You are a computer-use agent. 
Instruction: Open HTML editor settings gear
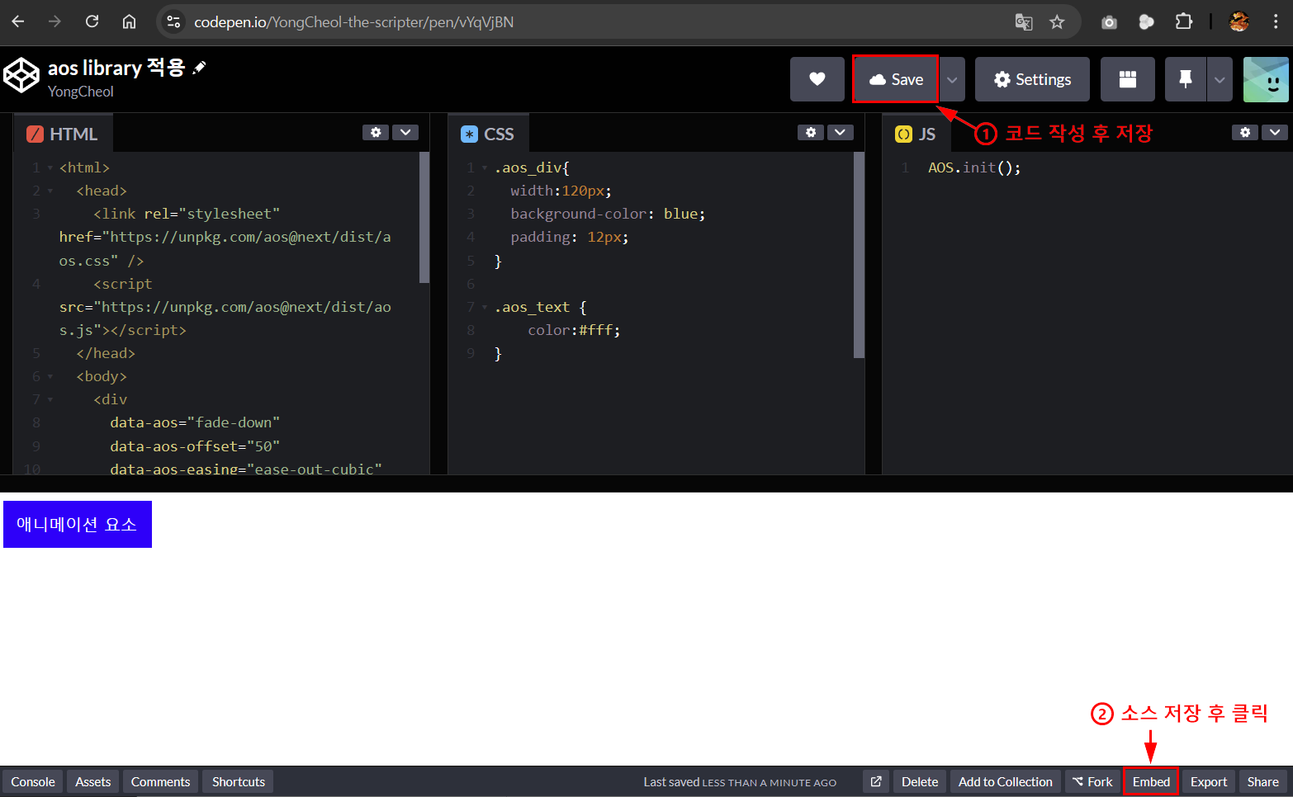click(376, 132)
